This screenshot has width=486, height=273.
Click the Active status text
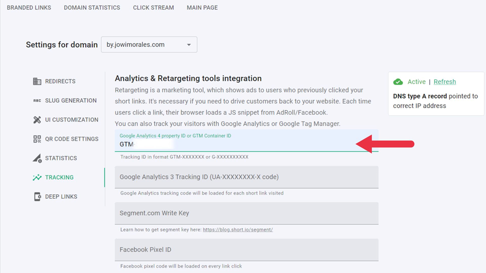click(x=416, y=82)
